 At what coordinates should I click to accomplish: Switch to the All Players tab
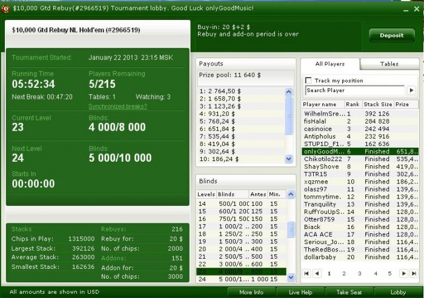(330, 64)
